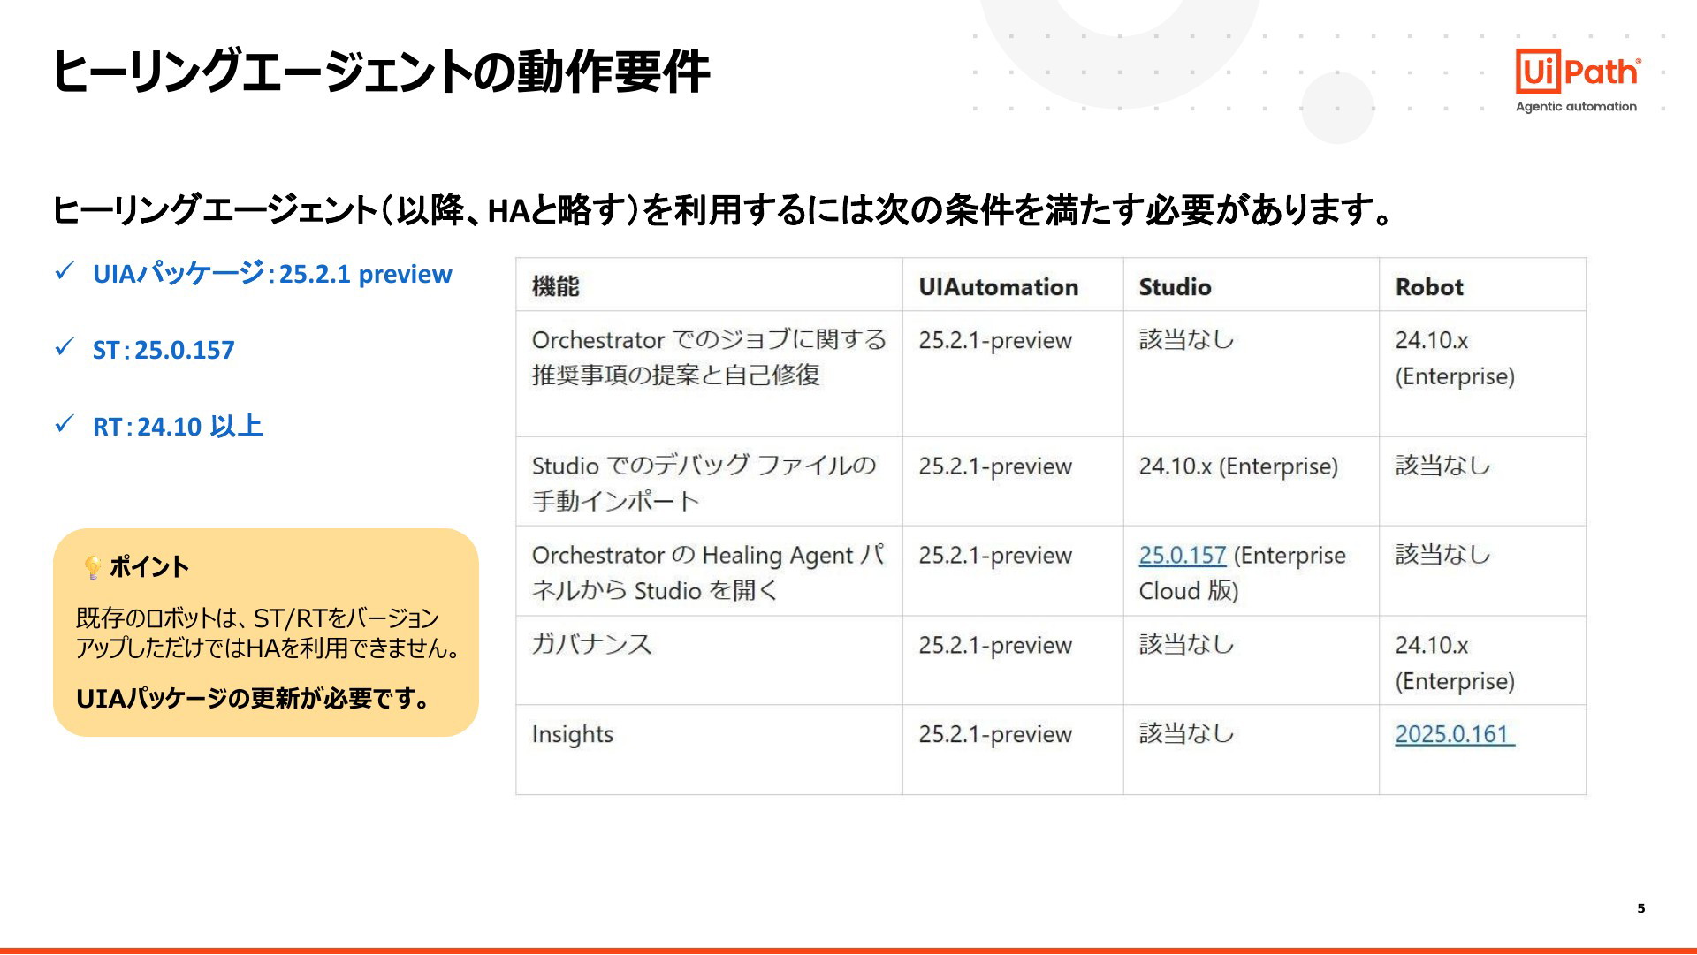The height and width of the screenshot is (955, 1697).
Task: Click the UiPath logo
Action: click(1578, 71)
